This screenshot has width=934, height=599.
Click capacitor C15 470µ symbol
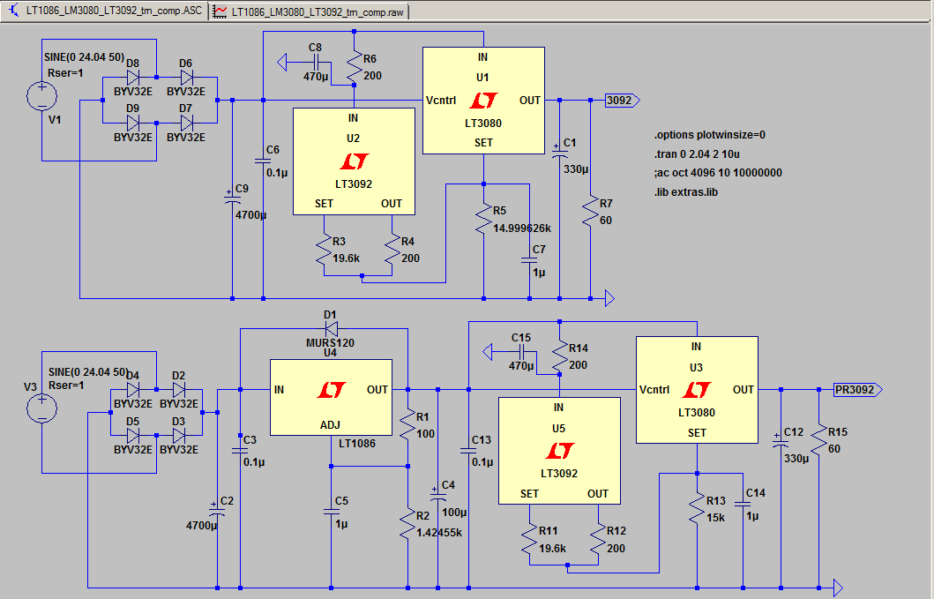click(x=521, y=352)
